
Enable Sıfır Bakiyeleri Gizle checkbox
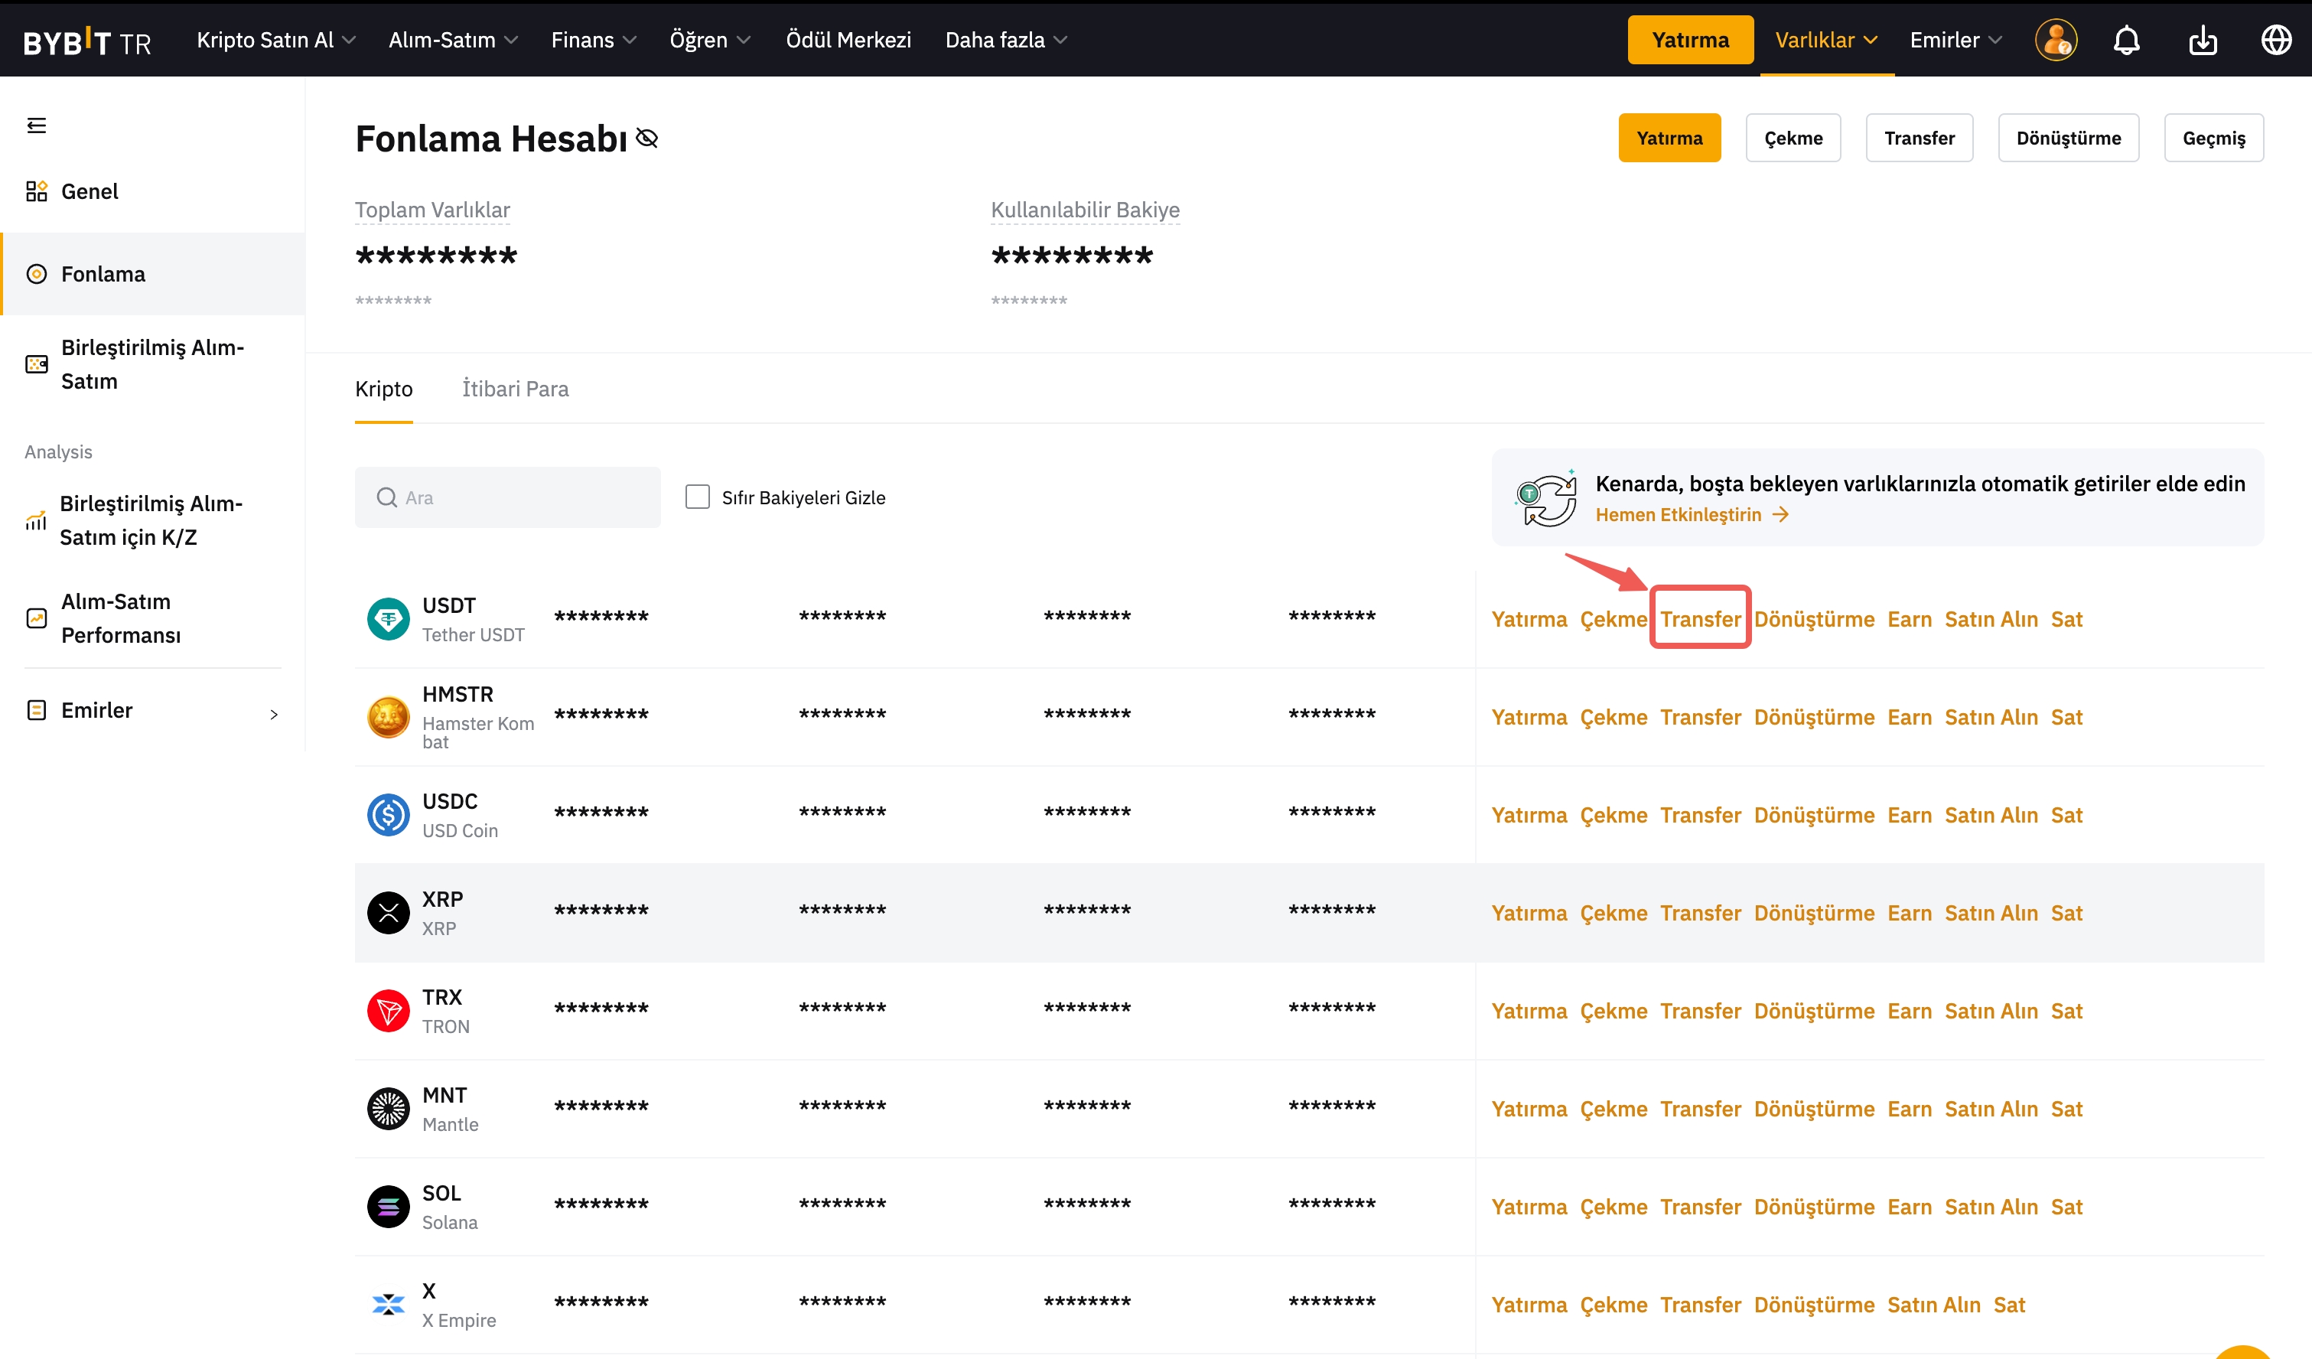tap(697, 497)
